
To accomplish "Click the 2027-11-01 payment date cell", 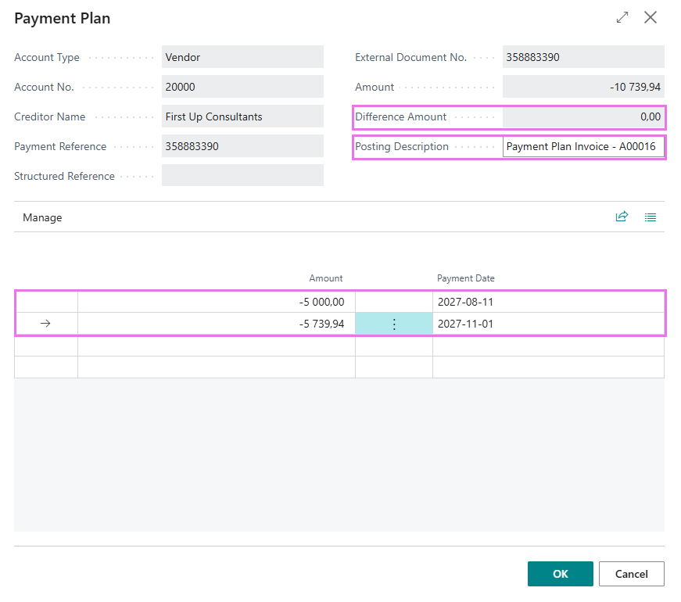I will click(548, 324).
